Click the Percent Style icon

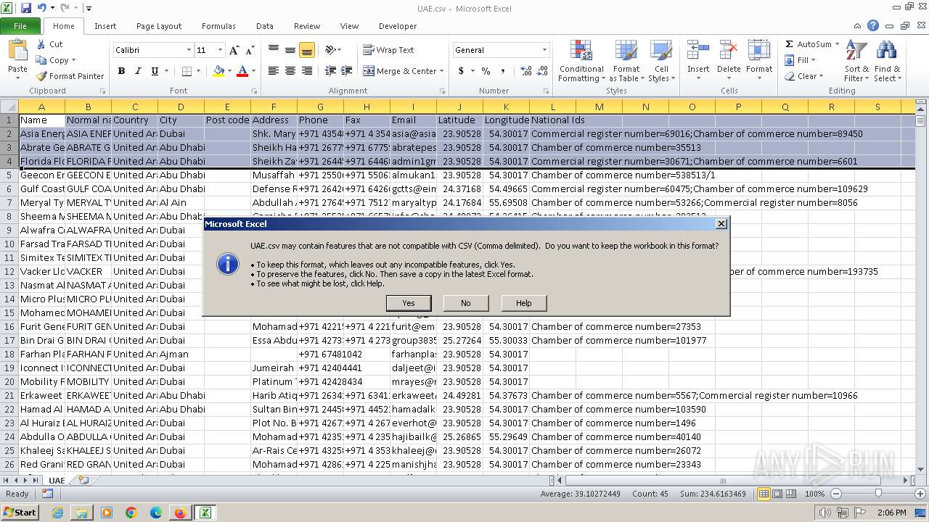[x=486, y=71]
